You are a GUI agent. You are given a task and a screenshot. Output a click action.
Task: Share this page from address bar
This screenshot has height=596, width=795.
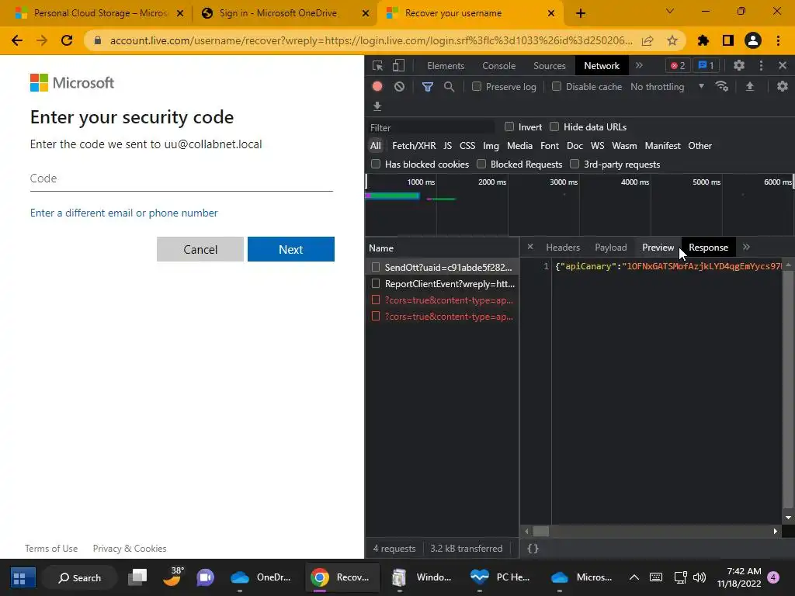click(647, 40)
